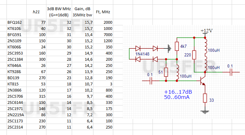The width and height of the screenshot is (245, 135).
Task: Select h21 value 230 in 2SC1173 row
Action: [x=37, y=121]
